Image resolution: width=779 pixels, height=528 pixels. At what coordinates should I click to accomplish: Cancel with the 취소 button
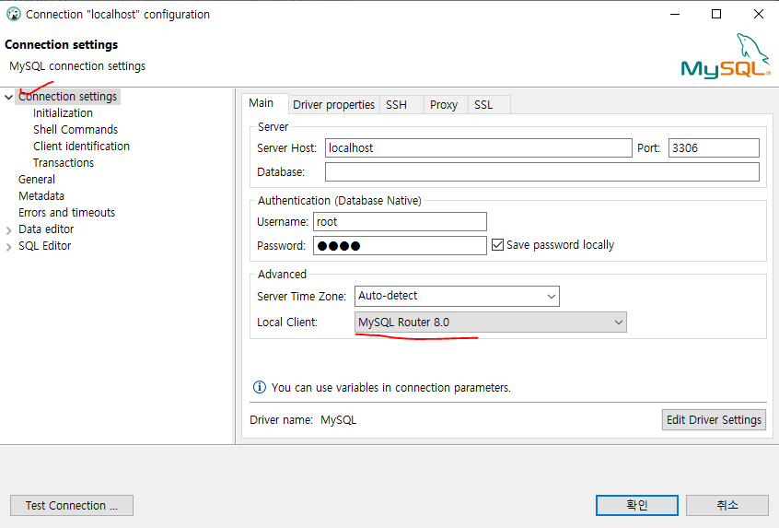(x=727, y=505)
